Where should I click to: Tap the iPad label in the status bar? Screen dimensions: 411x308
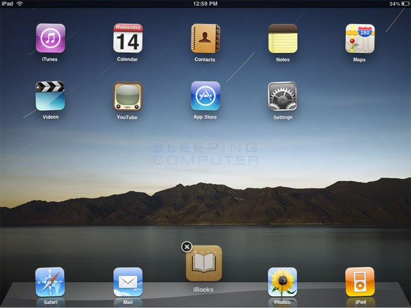(x=7, y=4)
